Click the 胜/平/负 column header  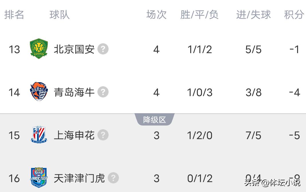pos(199,14)
